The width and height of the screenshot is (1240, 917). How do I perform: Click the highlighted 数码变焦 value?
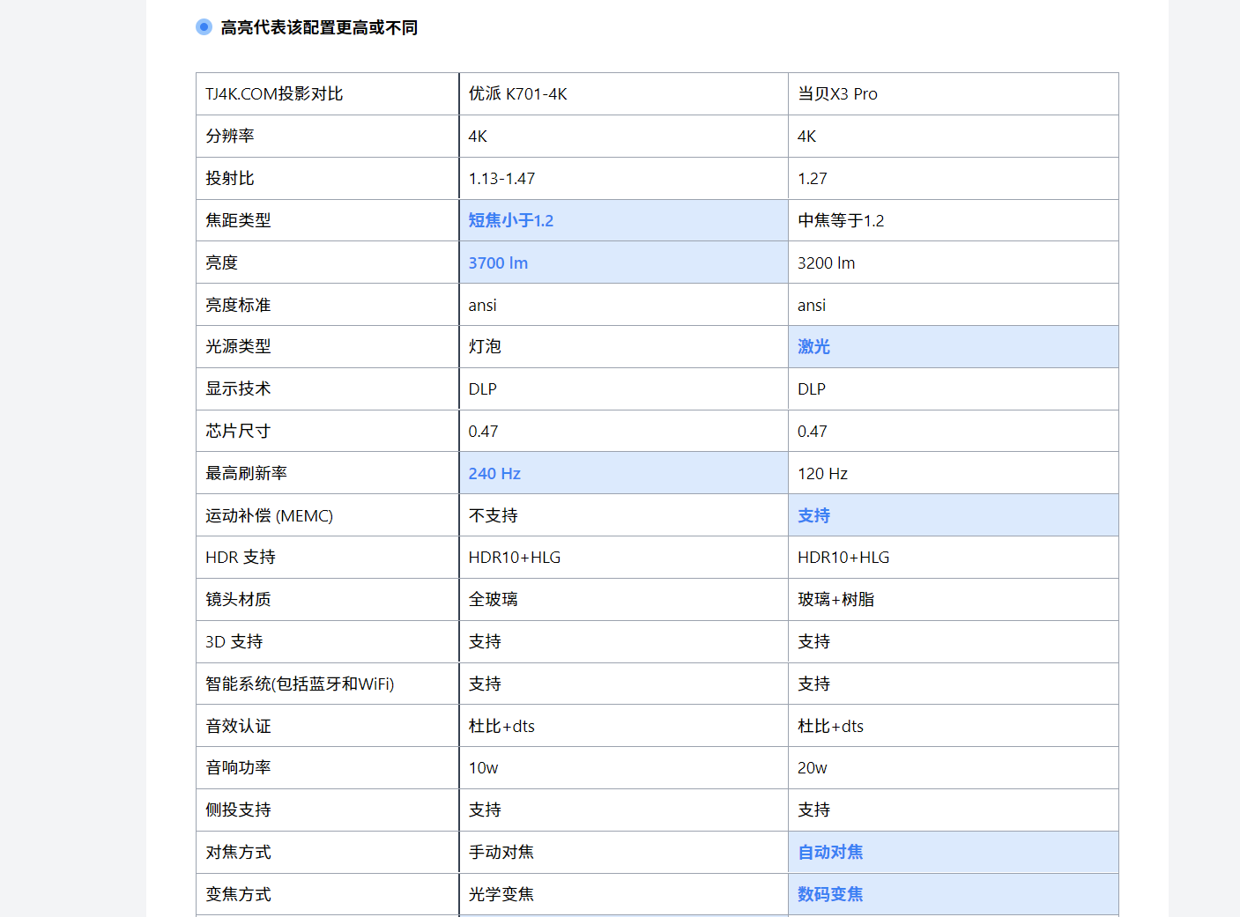click(x=830, y=895)
